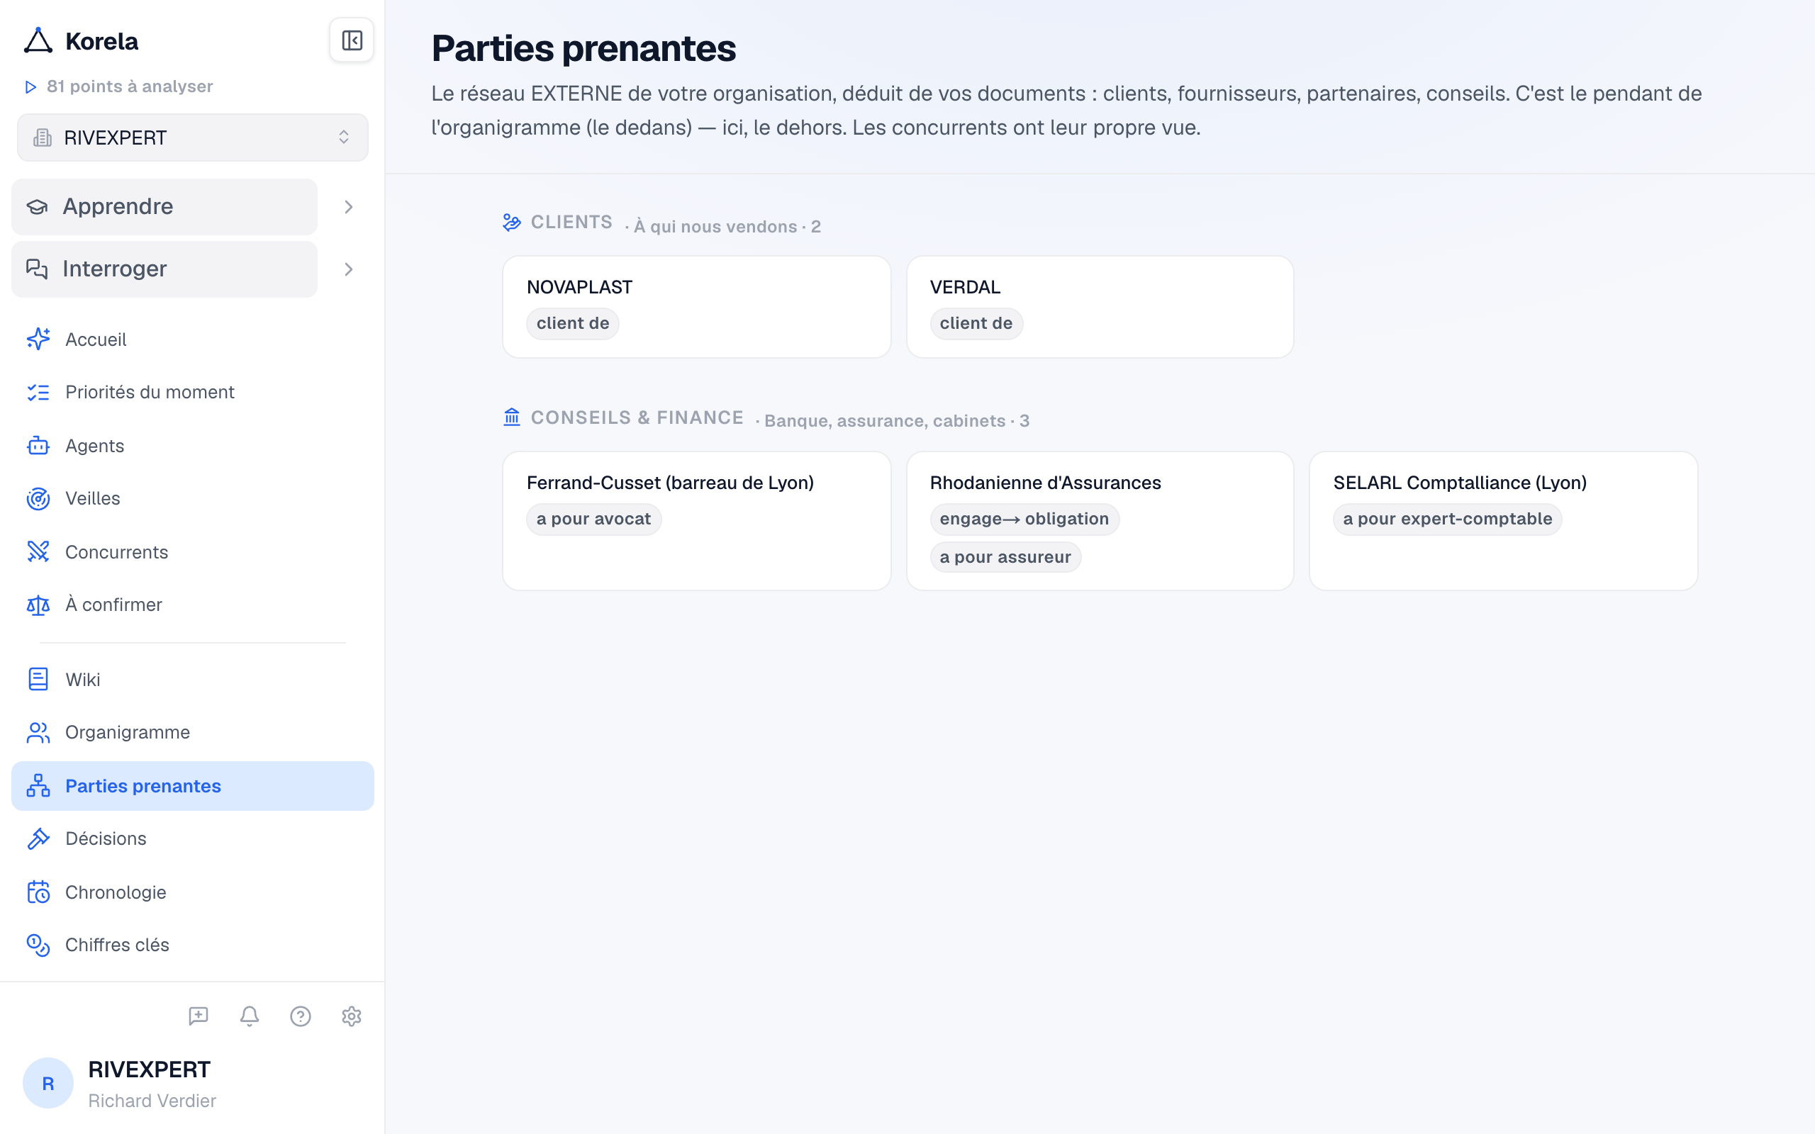
Task: Open the Apprendre section
Action: point(164,206)
